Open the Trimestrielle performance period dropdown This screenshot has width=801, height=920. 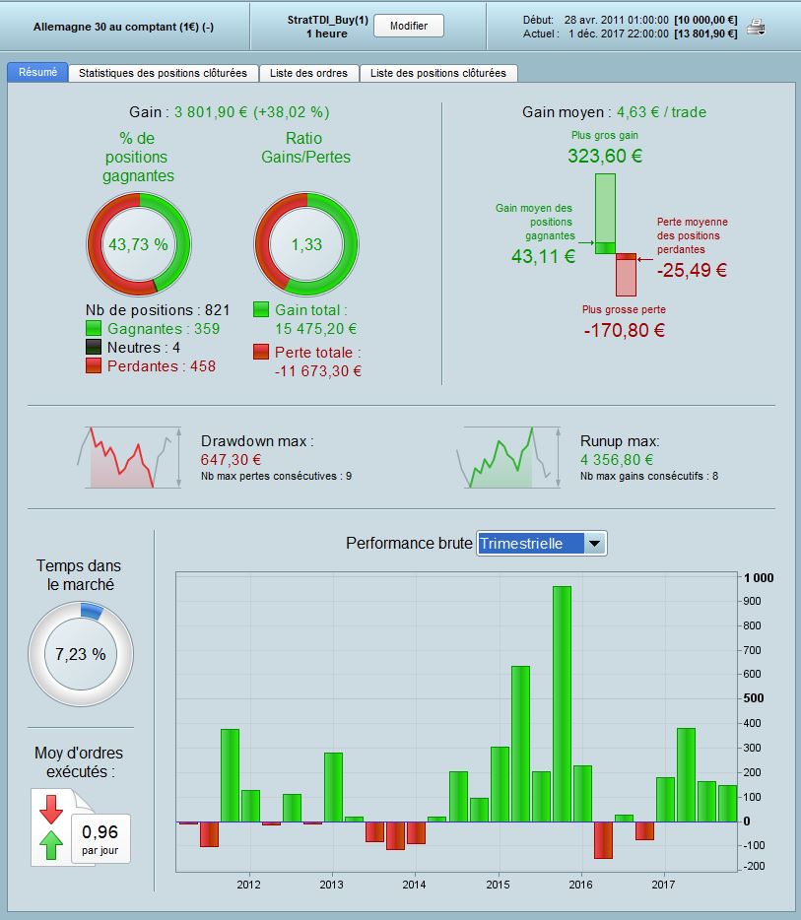click(542, 544)
